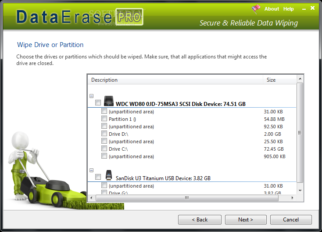Cancel the wipe wizard
The height and width of the screenshot is (232, 322).
[x=291, y=220]
